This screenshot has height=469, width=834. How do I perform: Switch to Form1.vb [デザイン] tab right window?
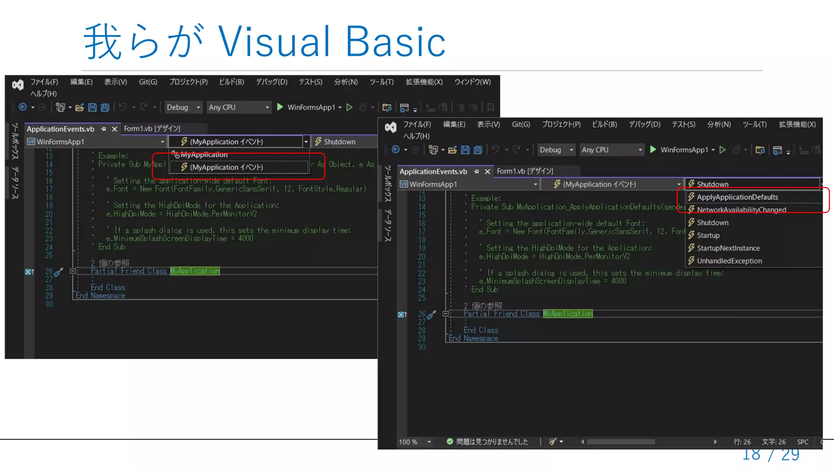click(x=525, y=171)
